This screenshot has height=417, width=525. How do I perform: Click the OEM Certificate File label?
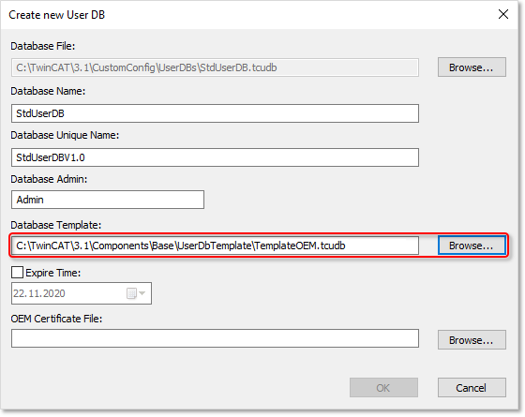(x=56, y=319)
